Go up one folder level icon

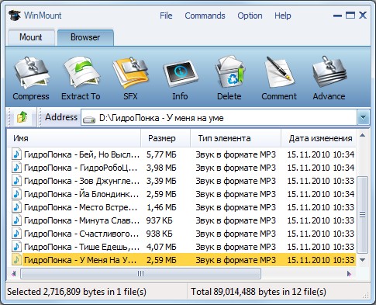(22, 117)
